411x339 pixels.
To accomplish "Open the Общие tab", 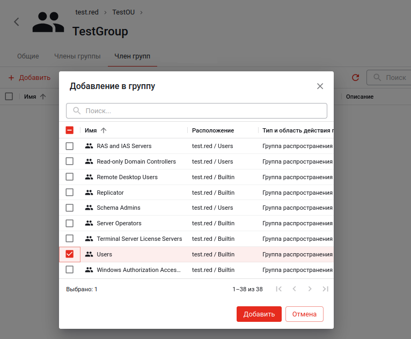I will tap(28, 56).
